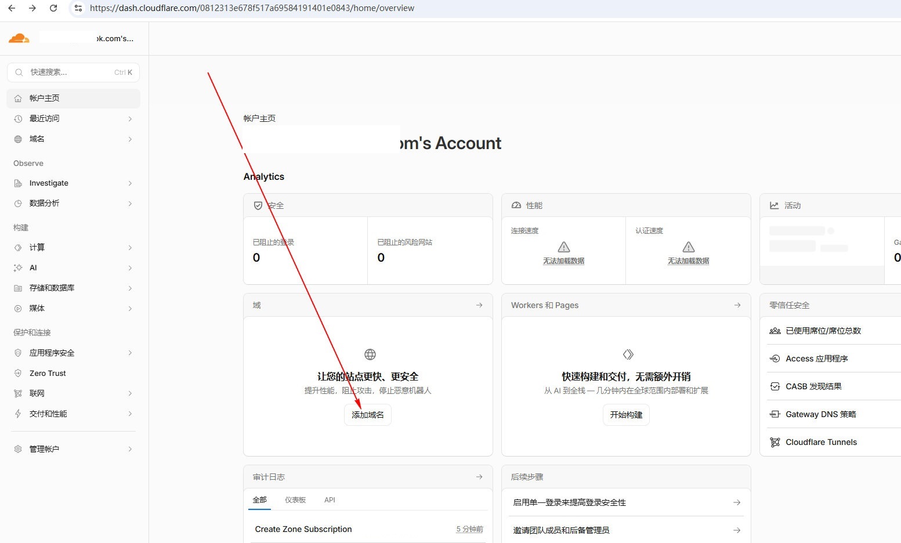This screenshot has width=901, height=543.
Task: Click the lightning icon beside 交付和性能
Action: (x=18, y=414)
